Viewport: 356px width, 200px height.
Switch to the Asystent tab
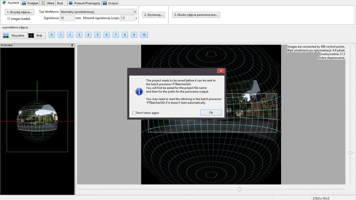click(11, 3)
